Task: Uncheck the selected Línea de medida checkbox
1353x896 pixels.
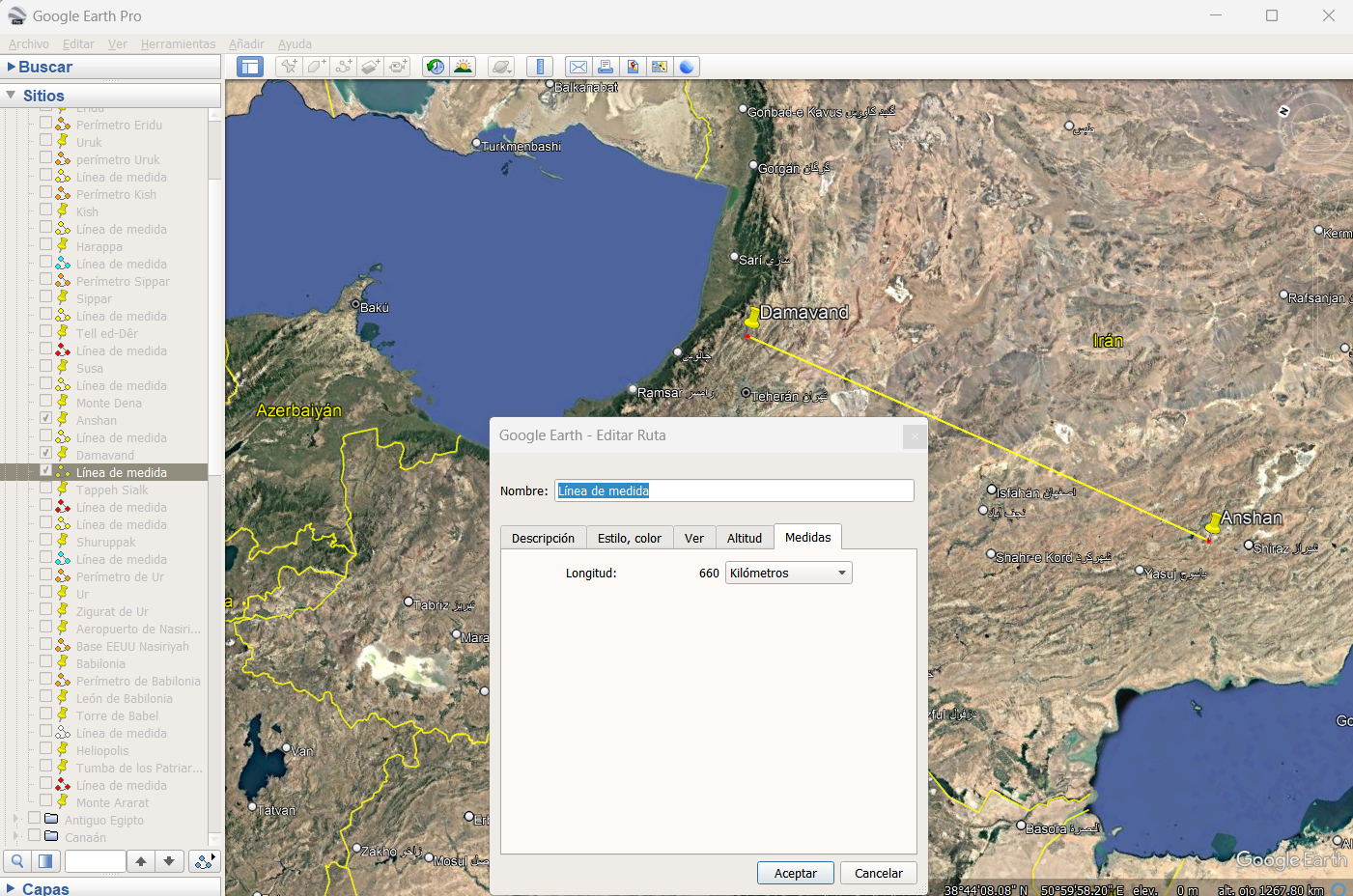Action: (45, 470)
